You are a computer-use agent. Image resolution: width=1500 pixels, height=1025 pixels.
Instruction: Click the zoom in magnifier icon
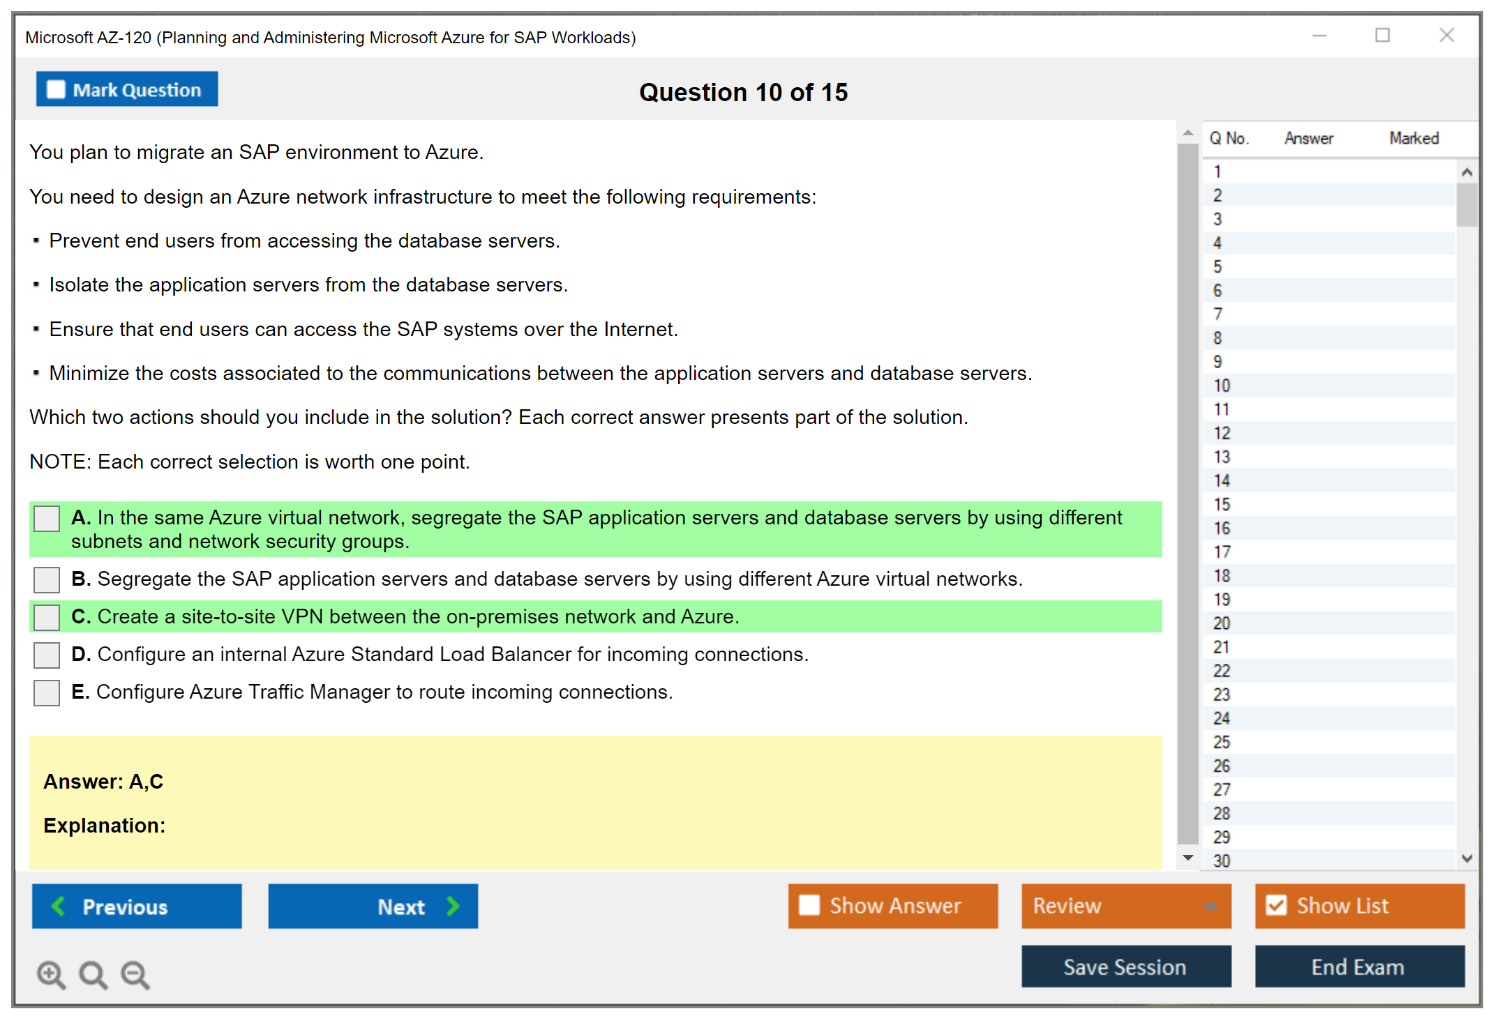[x=50, y=974]
